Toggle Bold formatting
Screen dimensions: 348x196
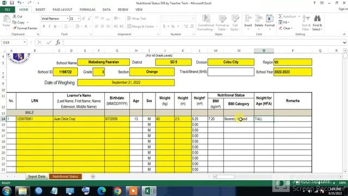(43, 26)
